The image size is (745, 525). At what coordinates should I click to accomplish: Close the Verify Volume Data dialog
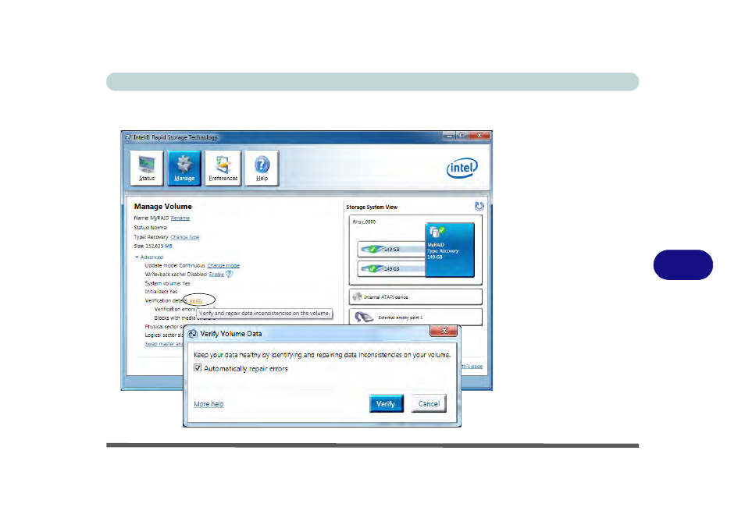[444, 331]
